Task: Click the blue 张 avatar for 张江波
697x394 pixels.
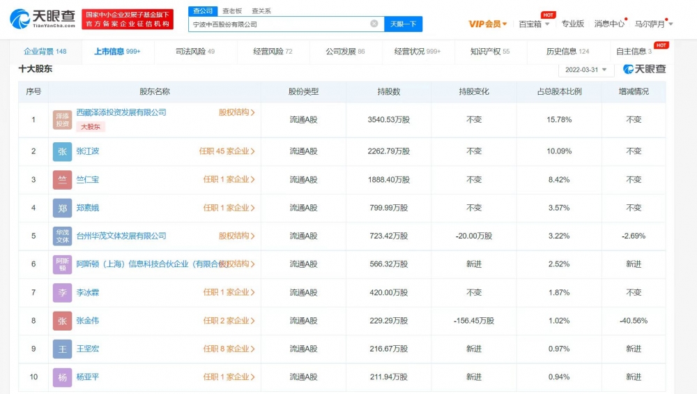Action: [x=62, y=151]
